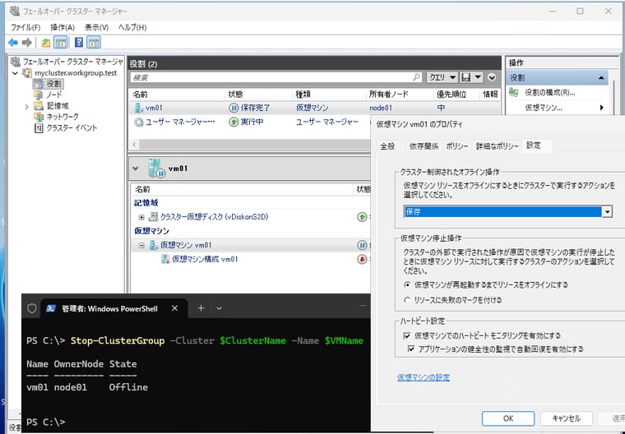Open the 仮想マシンの設定 link

click(x=424, y=377)
